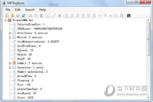Select the bukkit: 7 entries label
The image size is (153, 102).
coord(30,63)
